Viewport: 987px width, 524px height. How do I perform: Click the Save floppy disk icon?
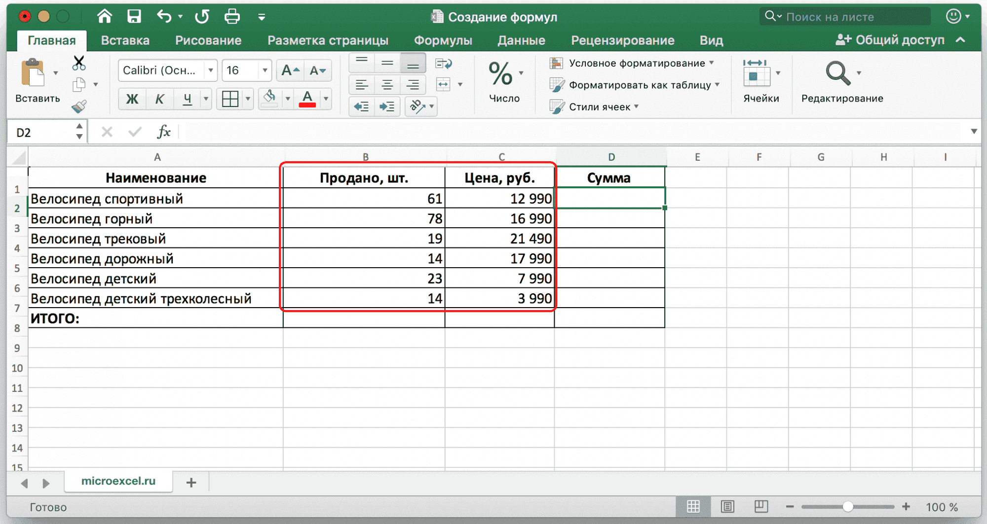point(134,17)
